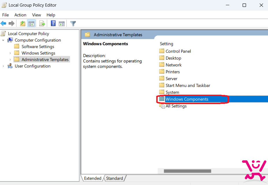Viewport: 268px width, 185px height.
Task: Maximize the Local Group Policy Editor window
Action: (244, 5)
